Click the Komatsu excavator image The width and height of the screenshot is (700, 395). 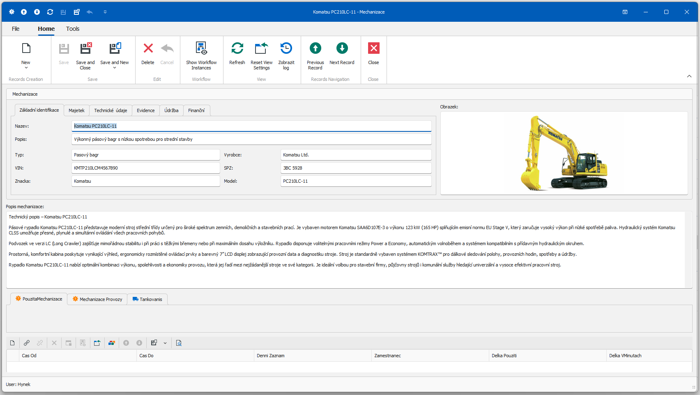[x=564, y=153]
